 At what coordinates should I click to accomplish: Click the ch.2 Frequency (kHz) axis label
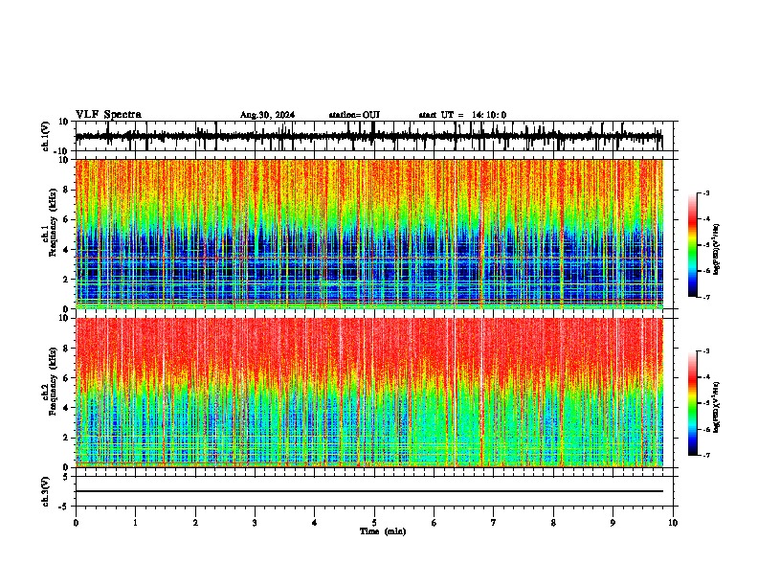[x=49, y=381]
